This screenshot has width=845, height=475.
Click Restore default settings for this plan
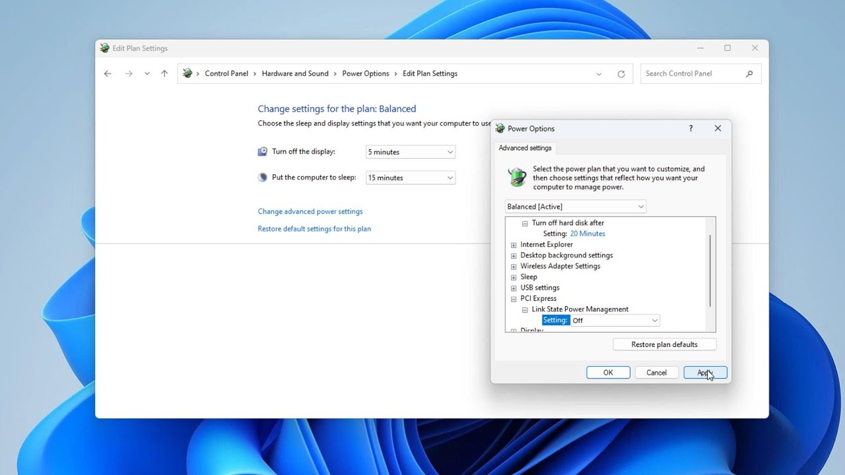pos(314,229)
